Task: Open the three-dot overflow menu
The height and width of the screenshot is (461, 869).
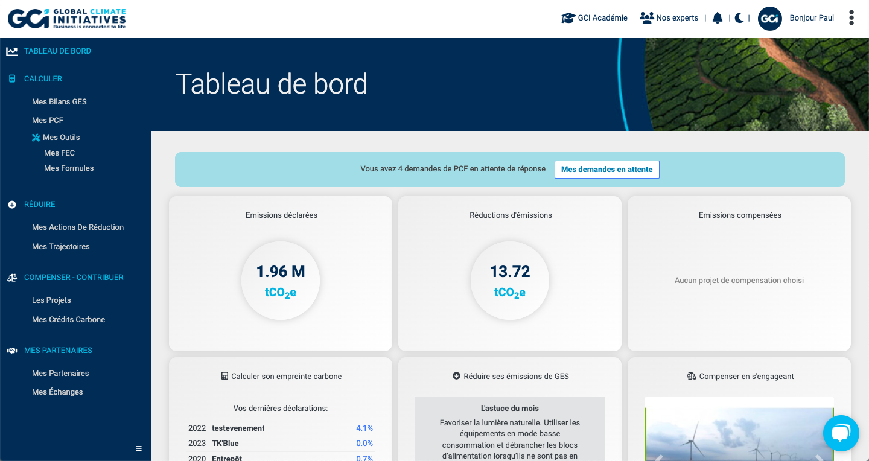Action: pyautogui.click(x=851, y=17)
